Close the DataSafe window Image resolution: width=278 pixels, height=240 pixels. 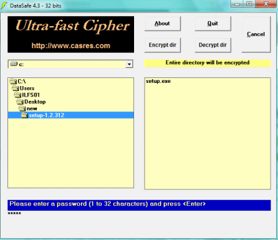pyautogui.click(x=266, y=4)
